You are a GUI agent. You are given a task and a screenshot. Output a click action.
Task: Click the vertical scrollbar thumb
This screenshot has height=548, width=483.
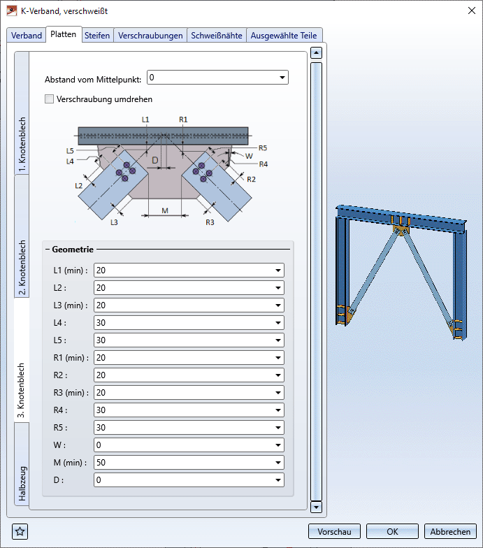316,282
